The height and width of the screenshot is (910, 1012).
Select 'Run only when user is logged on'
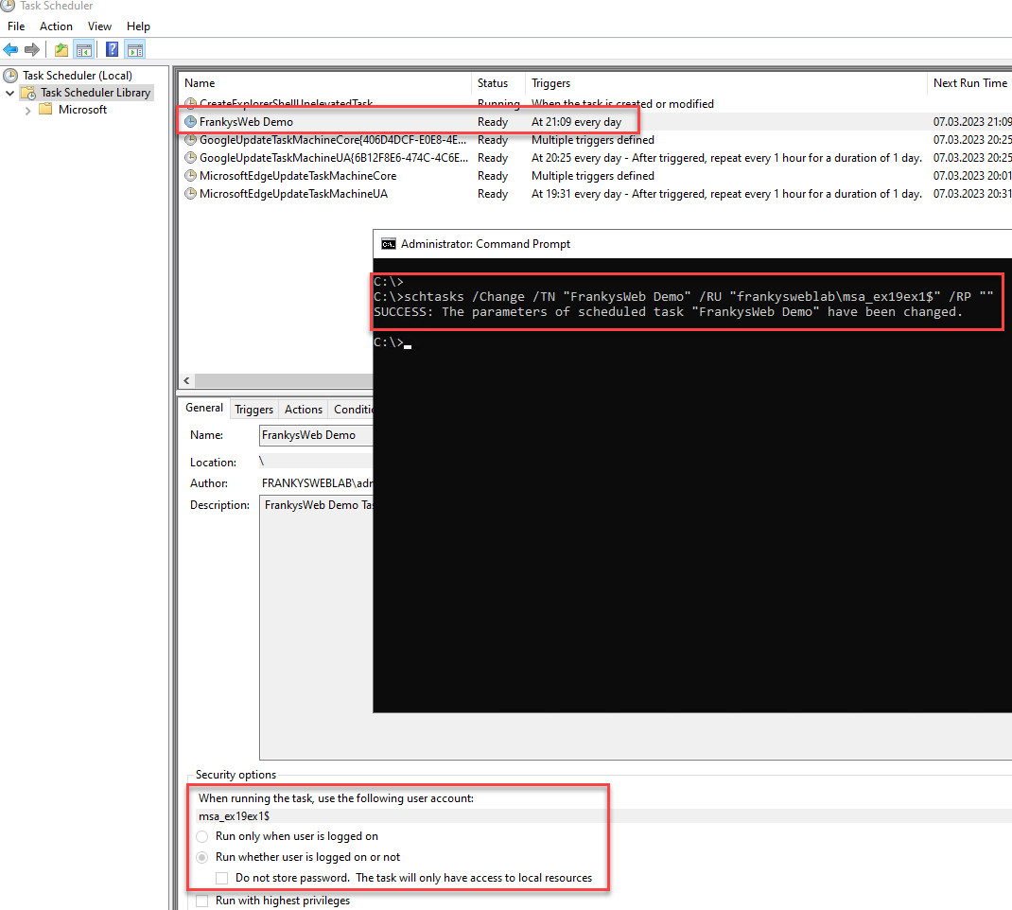tap(202, 836)
